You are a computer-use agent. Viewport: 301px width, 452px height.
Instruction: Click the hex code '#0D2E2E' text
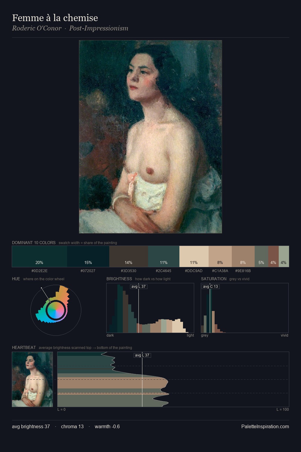(x=39, y=271)
